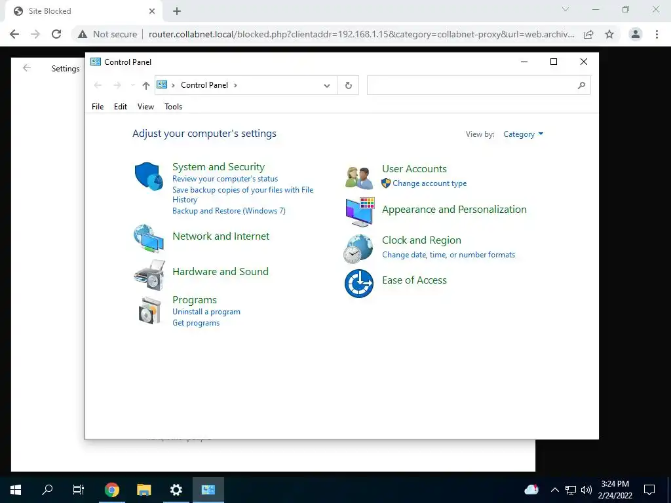Click the Control Panel breadcrumb icon
Image resolution: width=671 pixels, height=503 pixels.
point(162,84)
